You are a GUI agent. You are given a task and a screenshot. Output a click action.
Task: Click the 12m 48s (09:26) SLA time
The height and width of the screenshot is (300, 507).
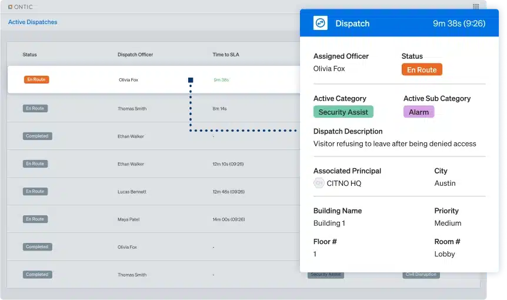point(228,192)
